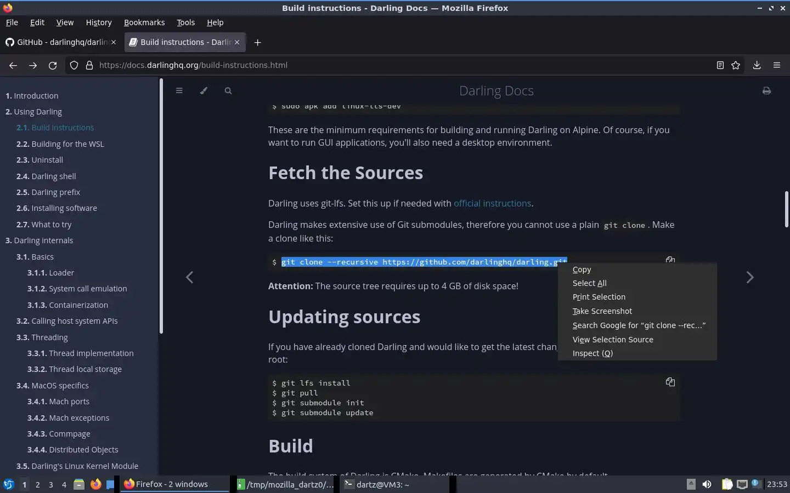790x493 pixels.
Task: Open the Uninstall page
Action: pyautogui.click(x=39, y=160)
